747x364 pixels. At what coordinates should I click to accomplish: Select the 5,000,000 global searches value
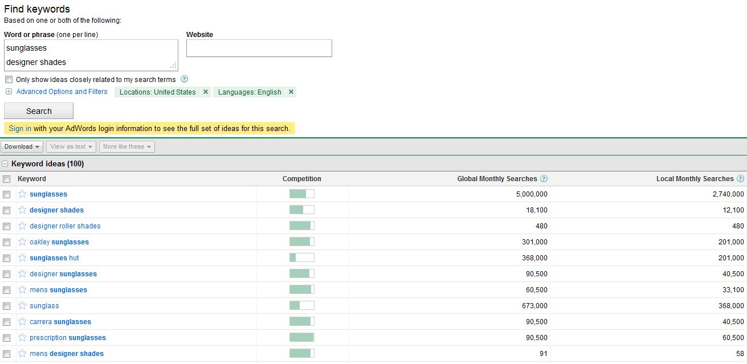pyautogui.click(x=532, y=194)
